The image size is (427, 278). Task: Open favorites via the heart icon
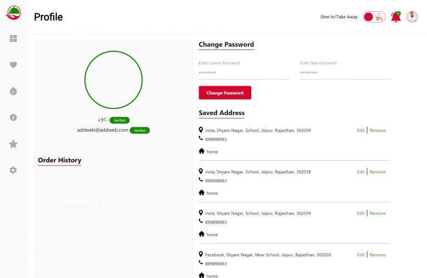pyautogui.click(x=13, y=65)
